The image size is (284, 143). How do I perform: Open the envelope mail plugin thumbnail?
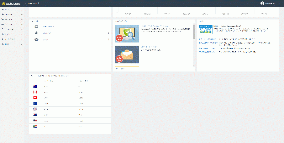127,55
